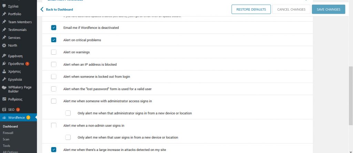Click the North gear icon

click(x=4, y=45)
